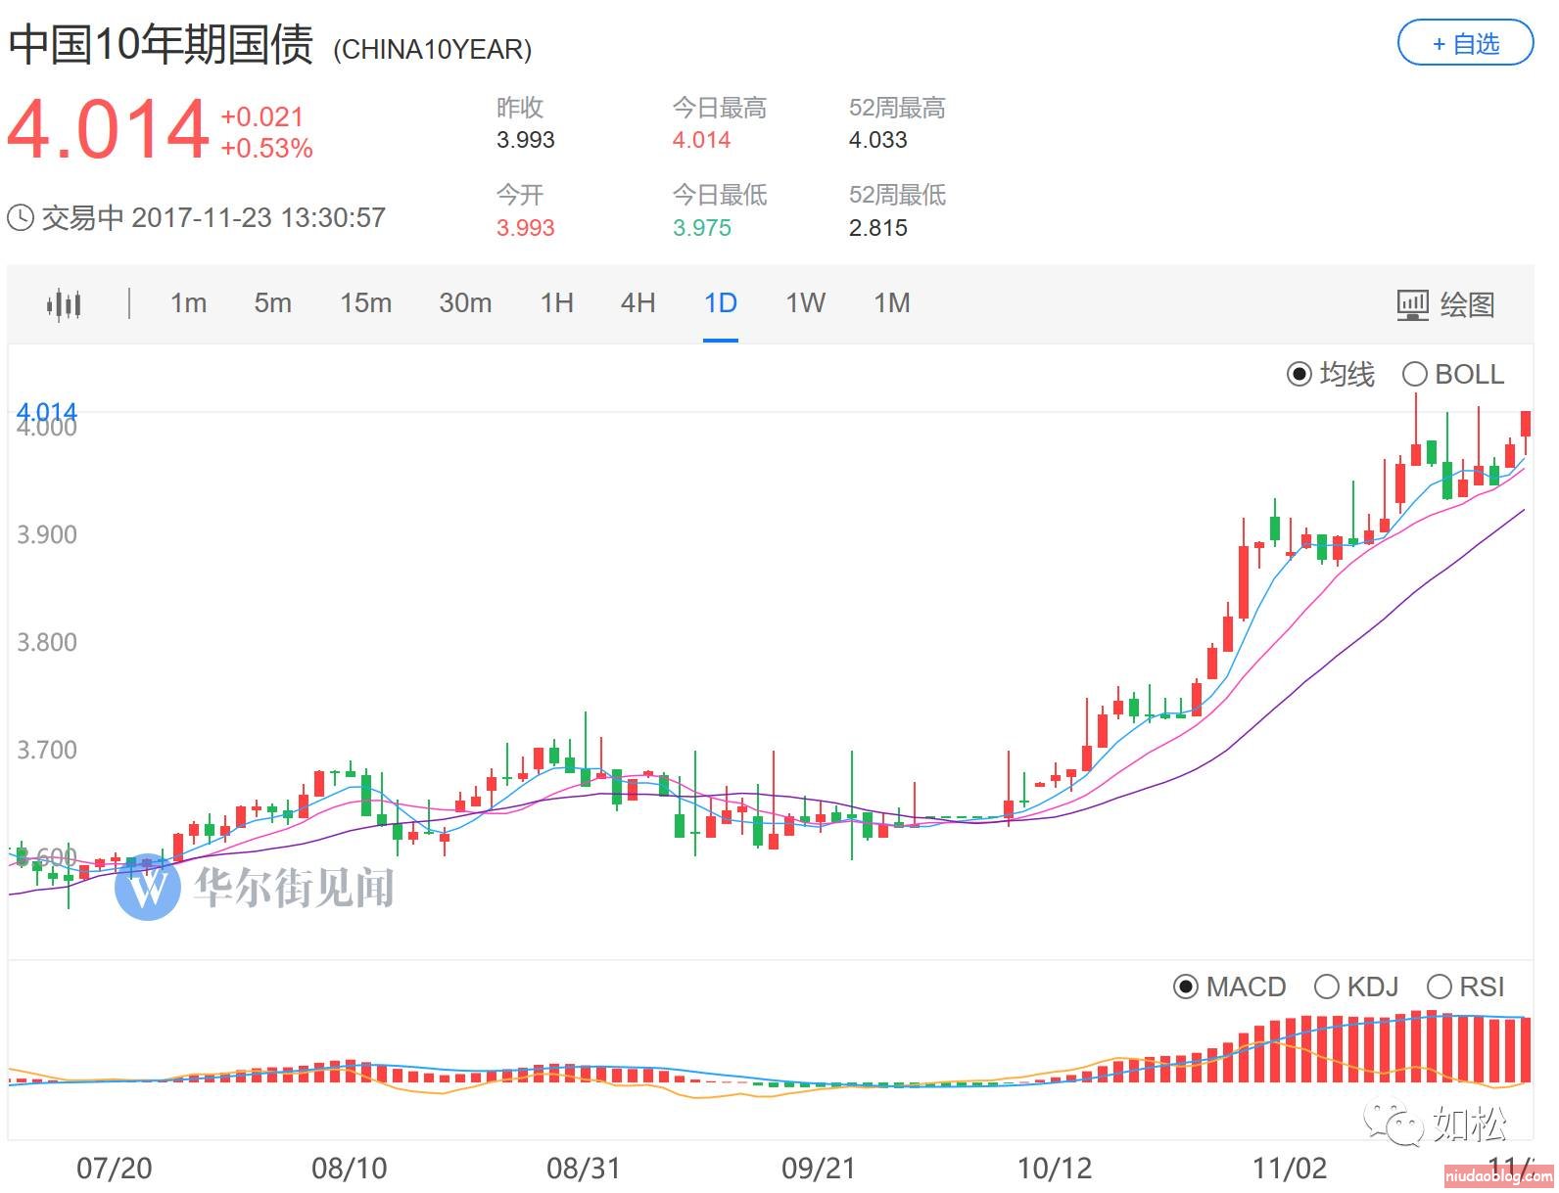Switch to the 15m timeframe tab

365,303
